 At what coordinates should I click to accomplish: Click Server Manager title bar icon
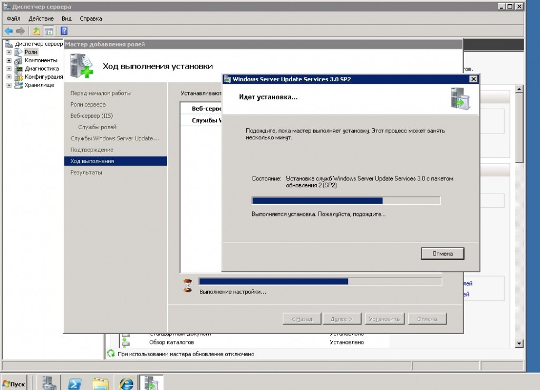(6, 6)
